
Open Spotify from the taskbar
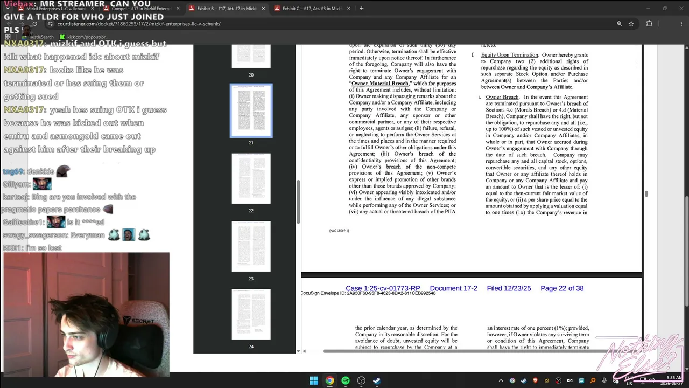point(346,380)
